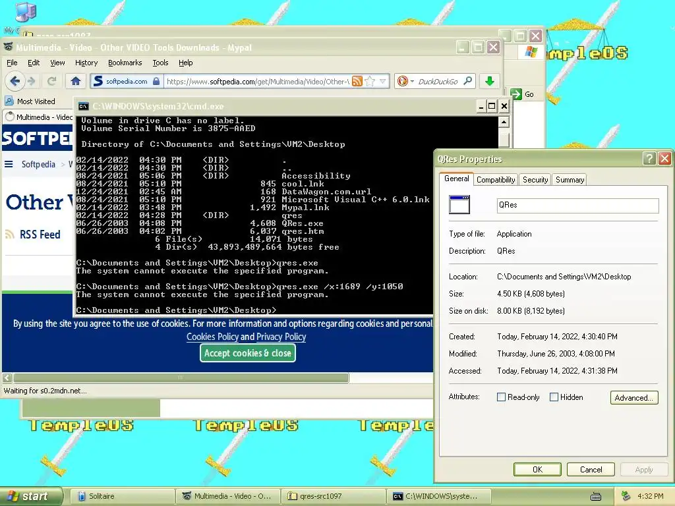675x506 pixels.
Task: Subscribe using the RSS icon in address bar
Action: click(357, 81)
